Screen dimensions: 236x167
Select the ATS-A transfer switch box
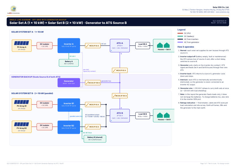click(x=120, y=46)
